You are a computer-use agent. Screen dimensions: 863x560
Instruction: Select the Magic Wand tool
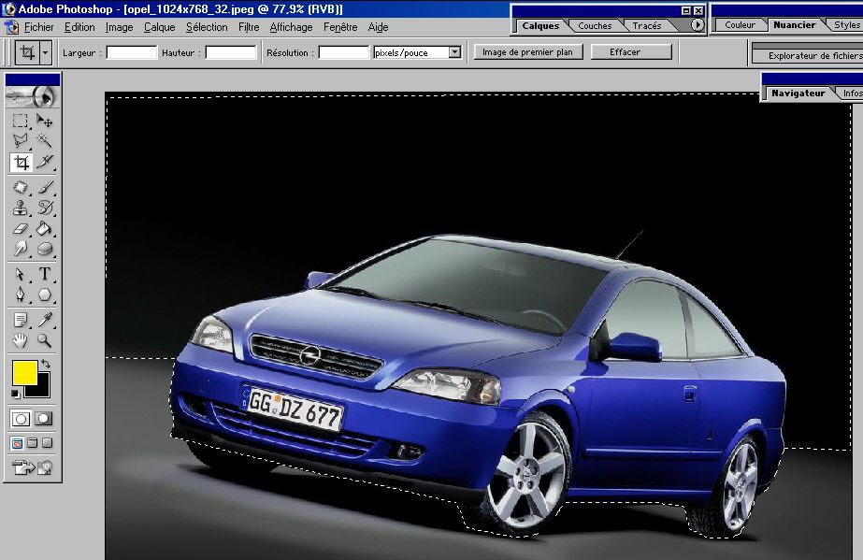(45, 141)
